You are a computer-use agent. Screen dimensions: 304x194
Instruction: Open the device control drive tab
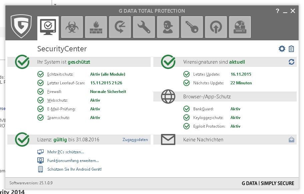240,27
